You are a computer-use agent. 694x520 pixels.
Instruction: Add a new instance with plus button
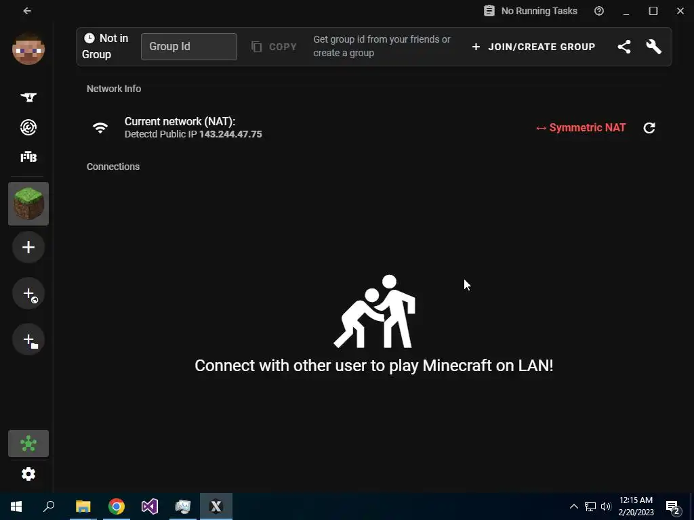tap(28, 247)
